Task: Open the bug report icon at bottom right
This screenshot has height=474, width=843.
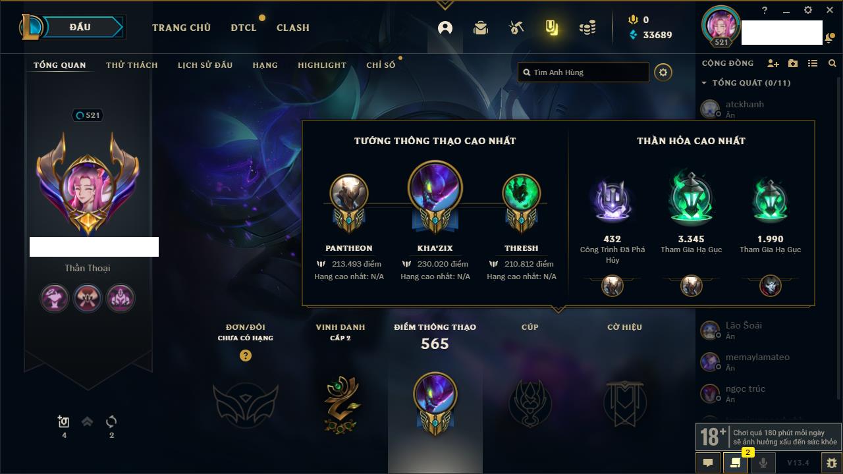Action: click(x=832, y=463)
